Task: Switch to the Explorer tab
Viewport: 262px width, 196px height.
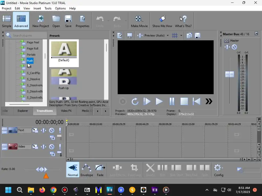Action: [x=23, y=111]
